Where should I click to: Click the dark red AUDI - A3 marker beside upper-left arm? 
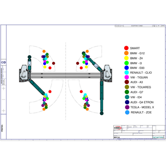pyautogui.click(x=53, y=63)
